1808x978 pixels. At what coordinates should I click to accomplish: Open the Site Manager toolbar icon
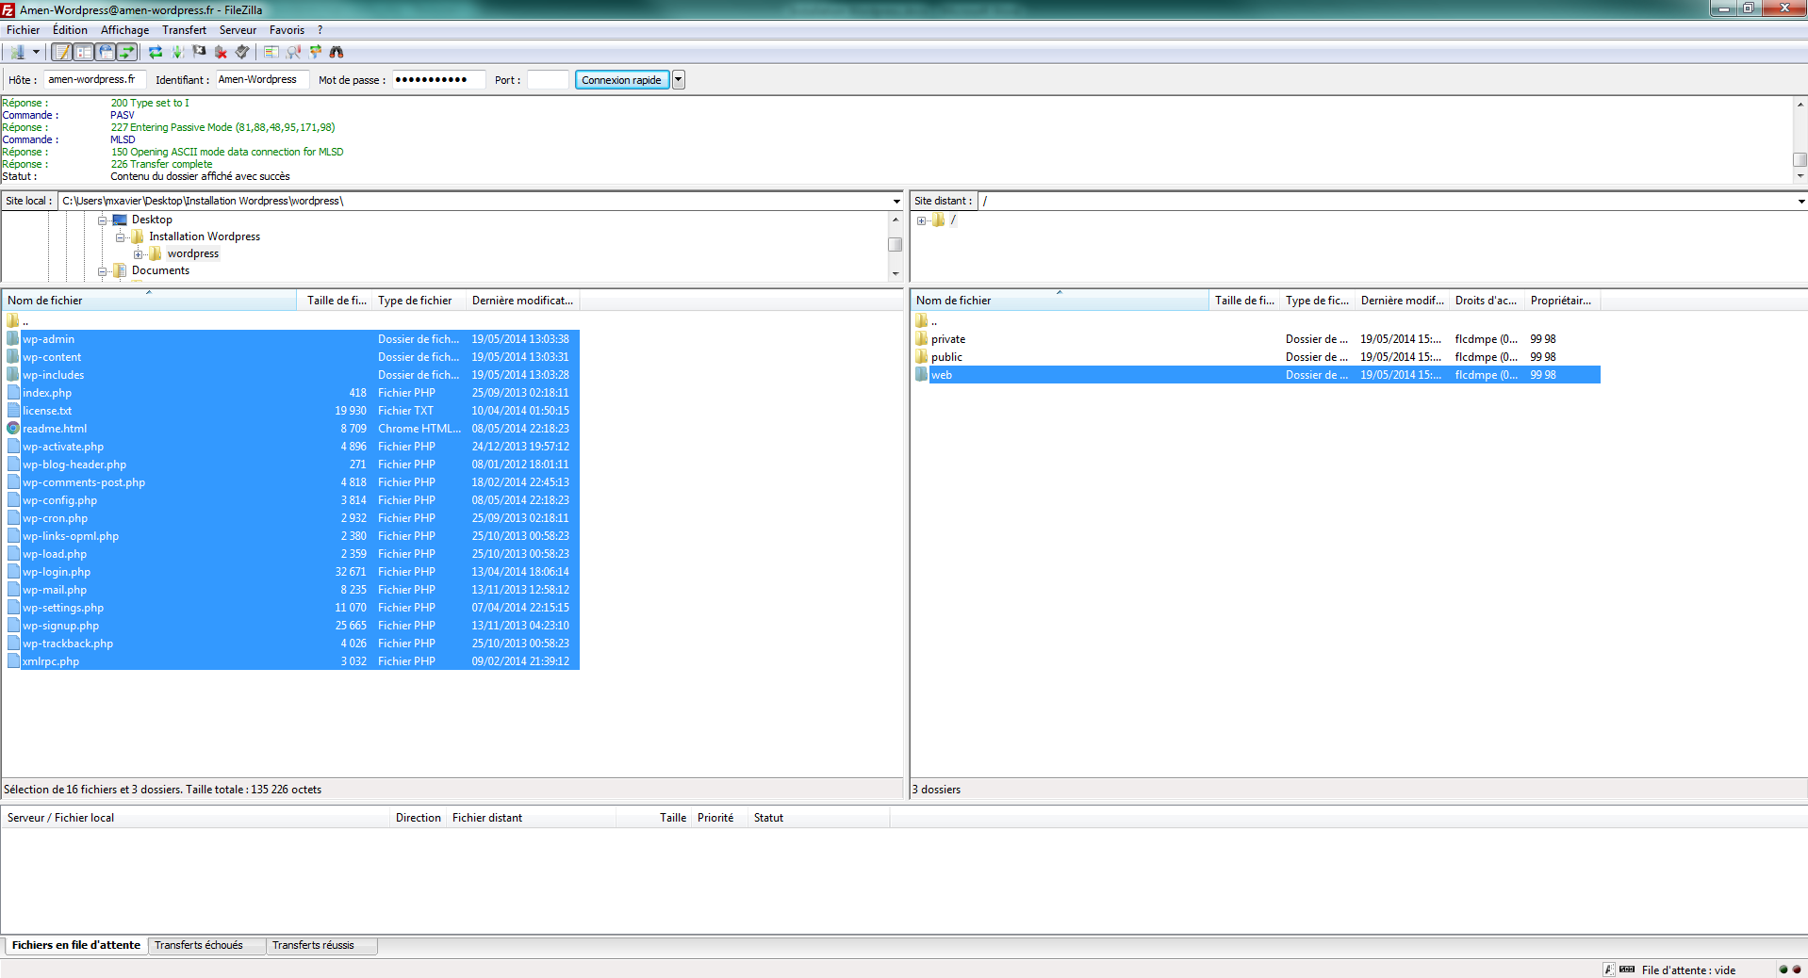[17, 52]
